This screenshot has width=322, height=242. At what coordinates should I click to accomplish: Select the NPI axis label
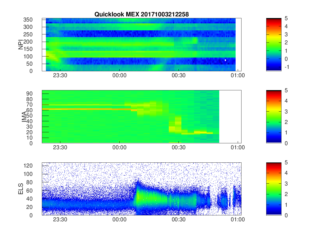(21, 45)
